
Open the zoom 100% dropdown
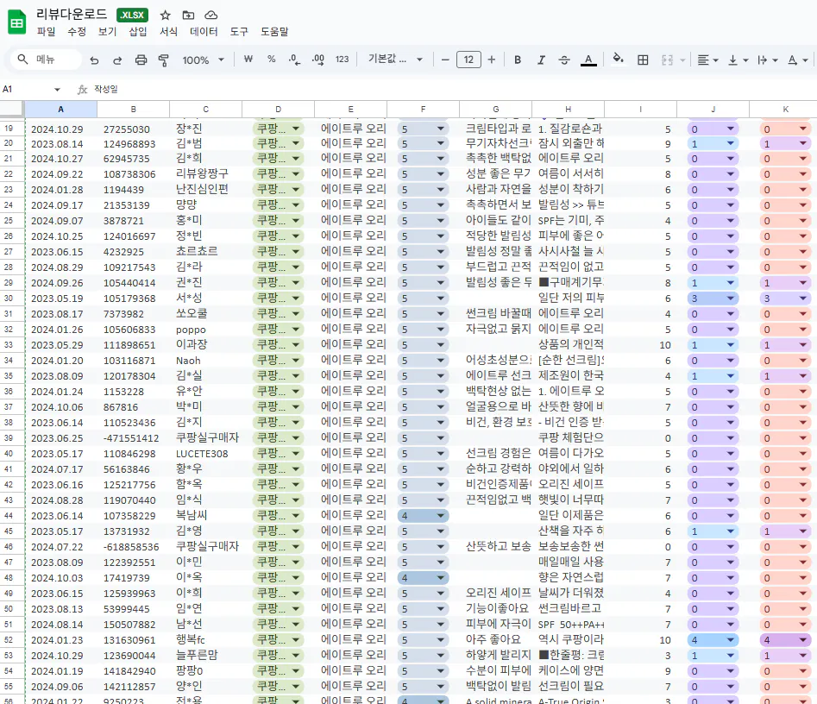[203, 60]
